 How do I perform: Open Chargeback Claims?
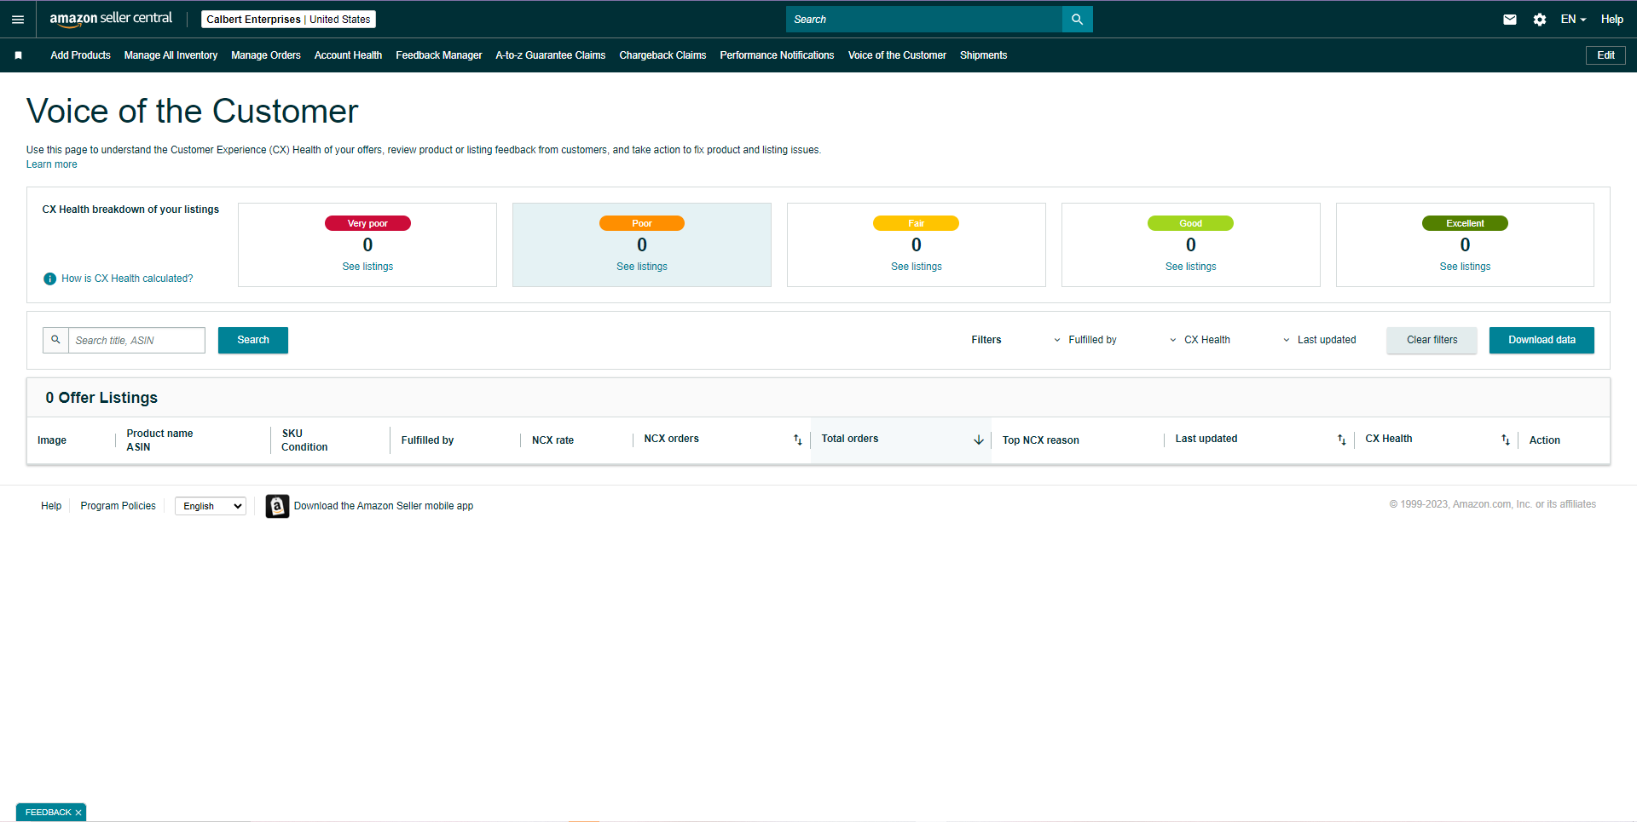click(662, 55)
